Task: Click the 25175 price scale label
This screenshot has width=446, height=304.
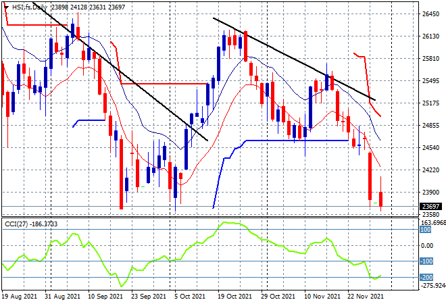Action: [430, 103]
